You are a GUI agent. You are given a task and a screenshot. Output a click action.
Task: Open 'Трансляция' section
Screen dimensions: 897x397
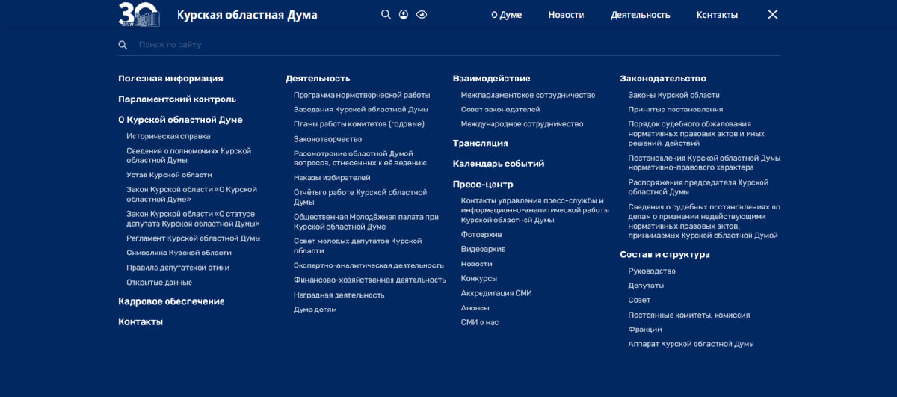point(481,144)
